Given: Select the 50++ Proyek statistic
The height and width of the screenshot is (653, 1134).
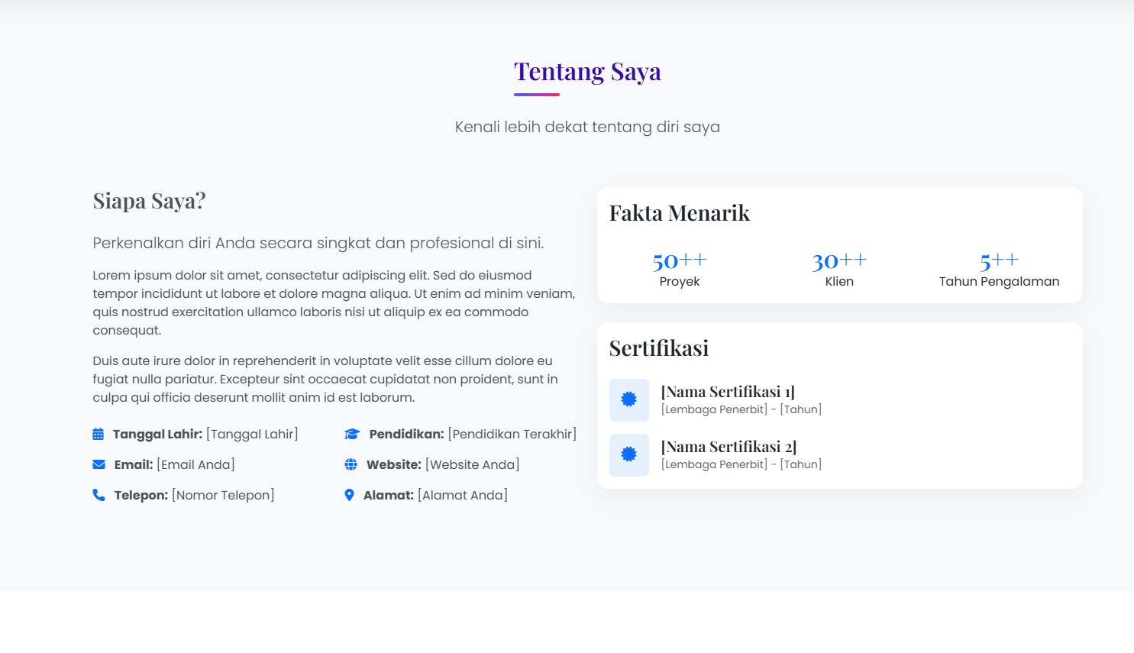Looking at the screenshot, I should pyautogui.click(x=679, y=267).
